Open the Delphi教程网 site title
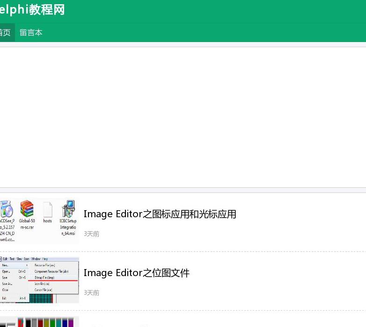 point(32,10)
